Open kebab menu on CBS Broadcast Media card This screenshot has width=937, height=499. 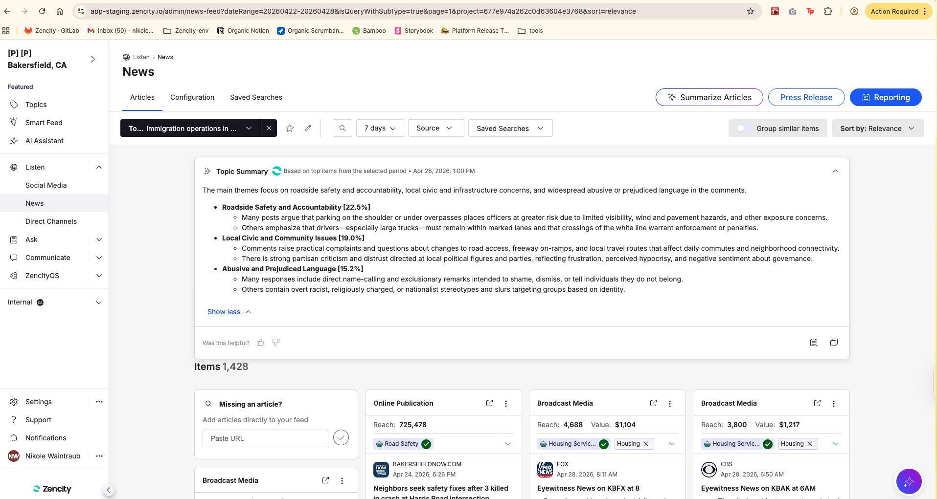(x=834, y=403)
